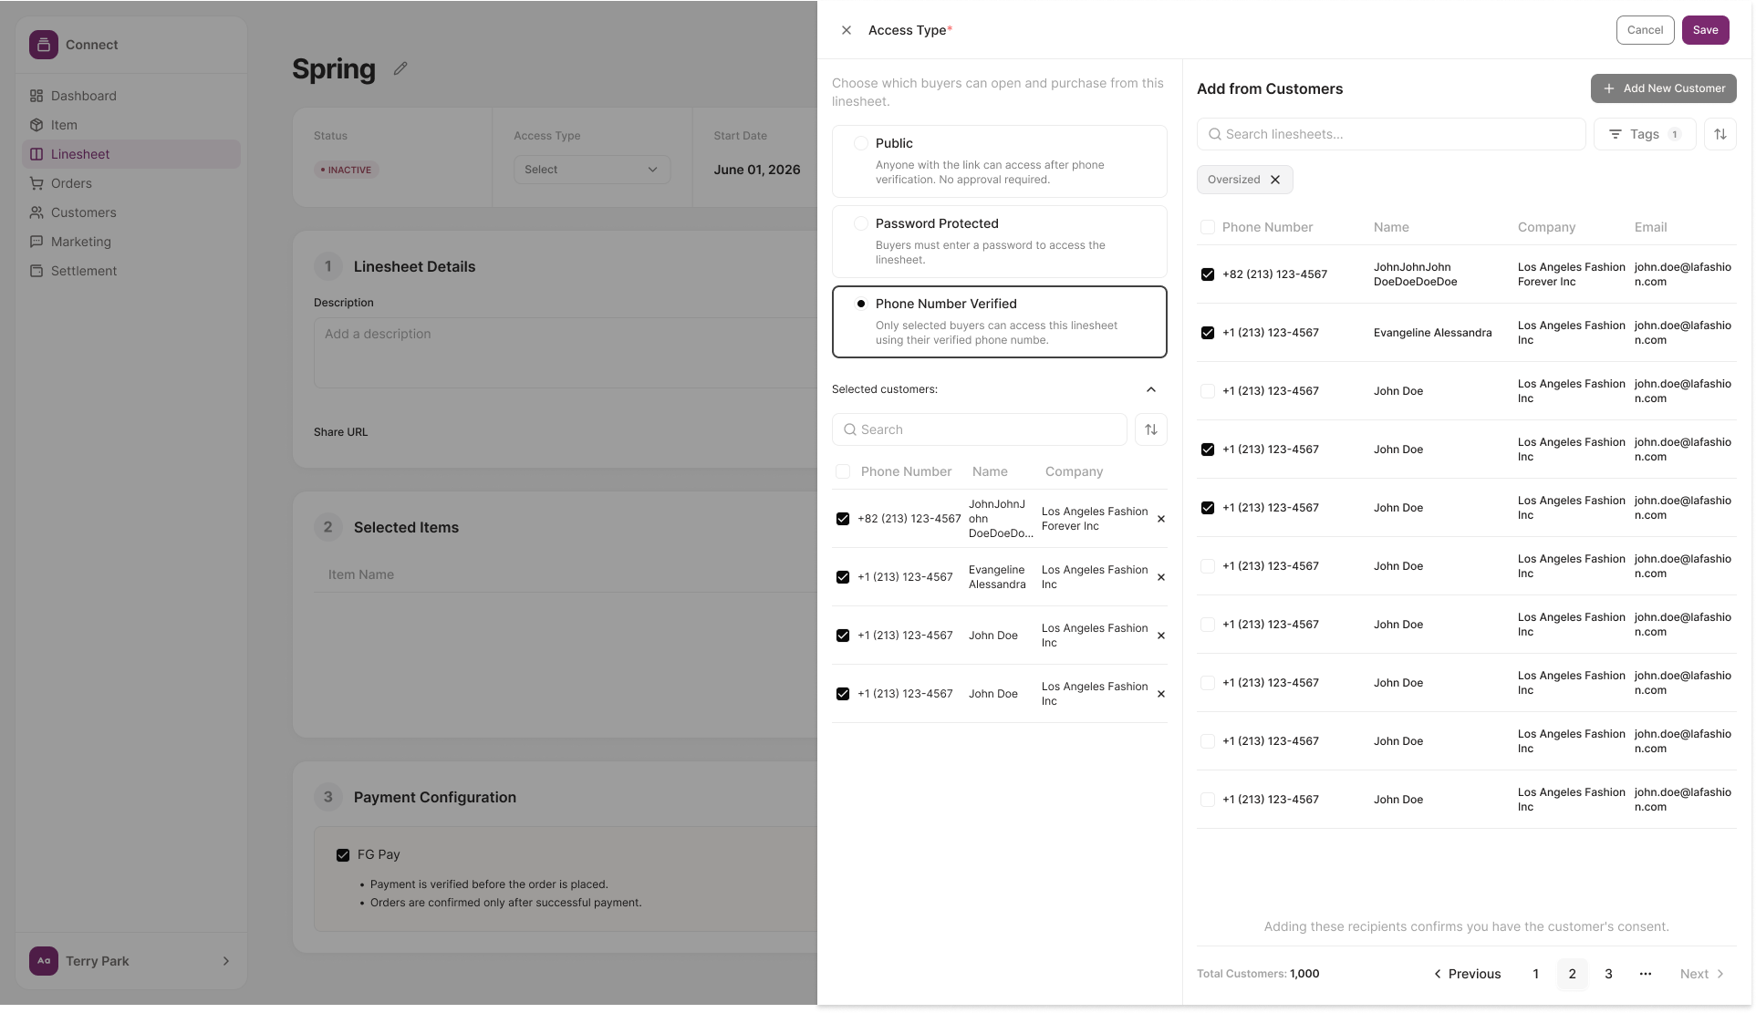Image resolution: width=1756 pixels, height=1013 pixels.
Task: Uncheck +82 (213) 123-4567 in Add from Customers
Action: (x=1208, y=274)
